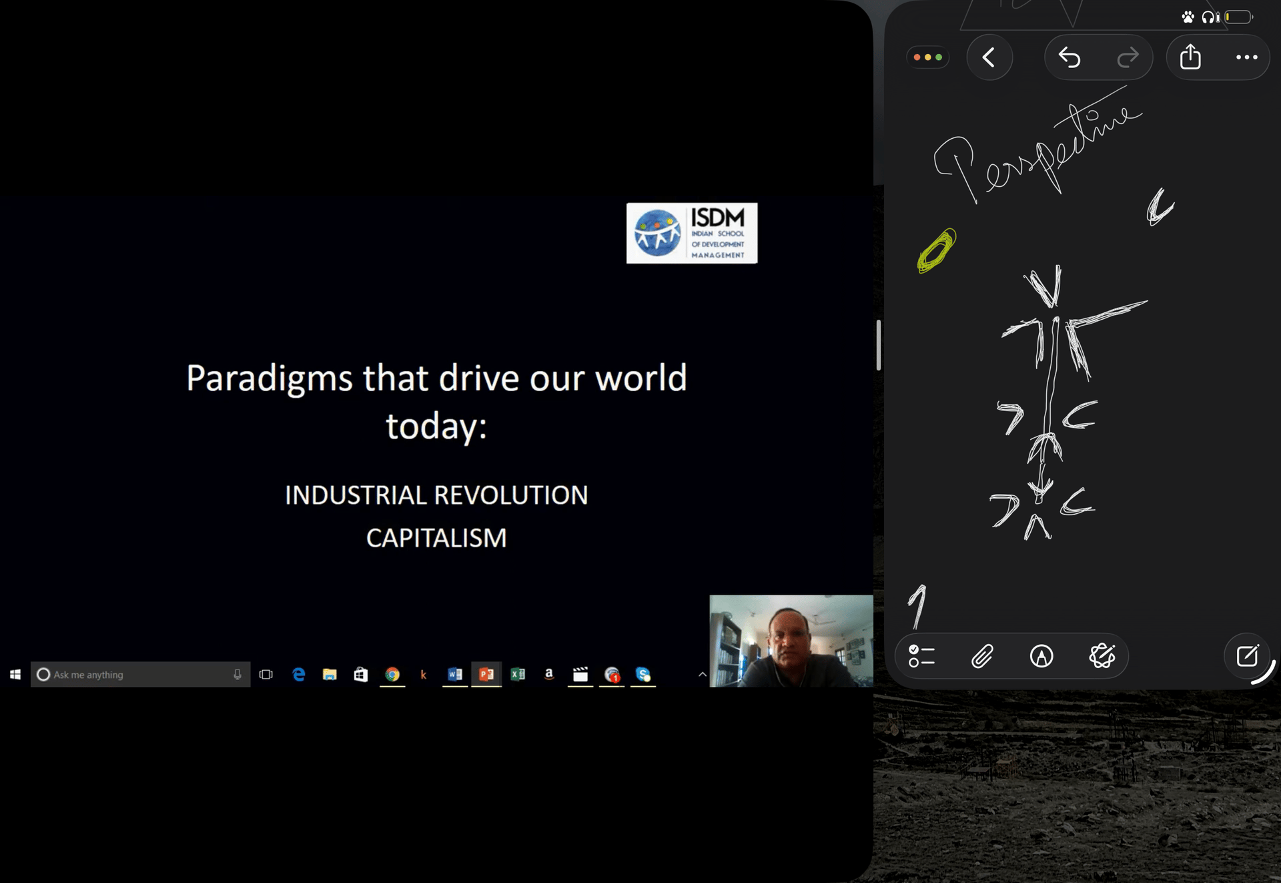Viewport: 1281px width, 883px height.
Task: Click the microphone in Cortana search
Action: point(238,675)
